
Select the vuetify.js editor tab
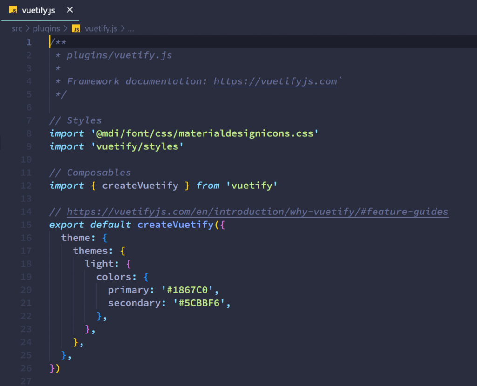[x=40, y=10]
